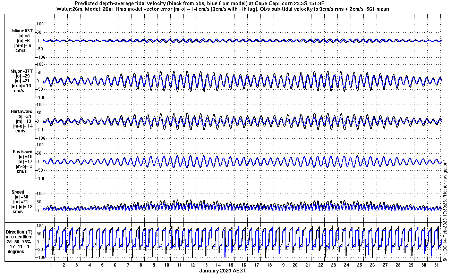This screenshot has height=278, width=451.
Task: Select day '19' on the date axis
Action: click(282, 265)
